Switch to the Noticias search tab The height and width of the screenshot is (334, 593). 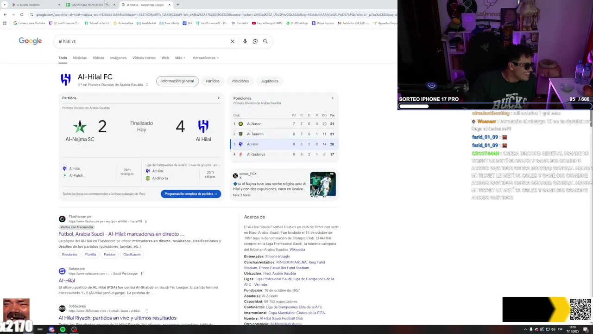(x=80, y=58)
